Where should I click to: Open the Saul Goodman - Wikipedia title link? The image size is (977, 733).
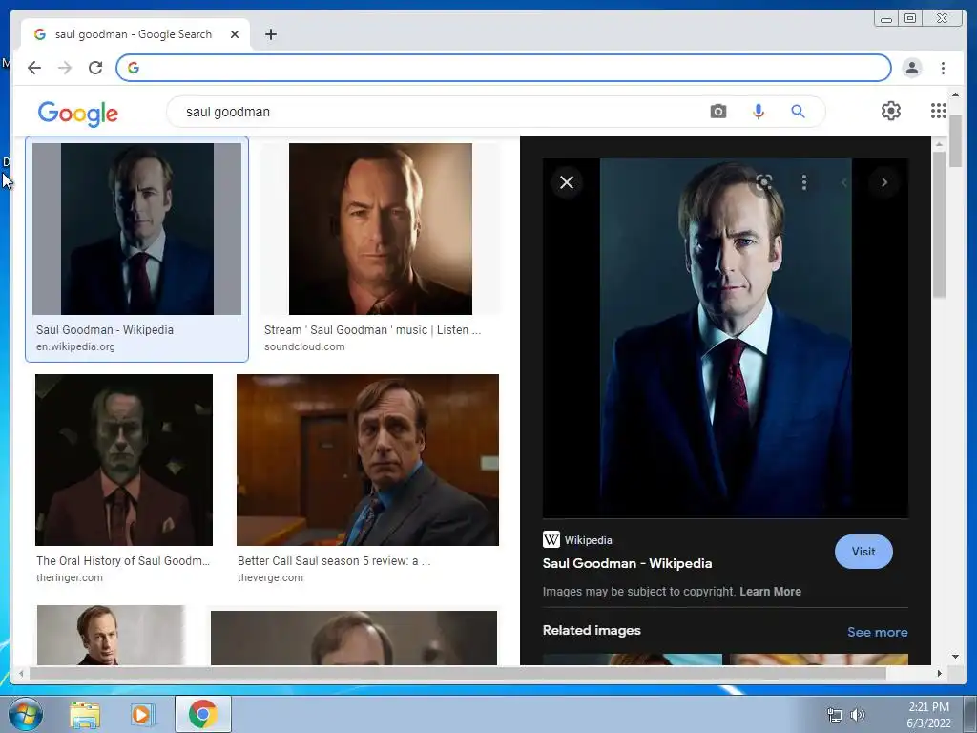pyautogui.click(x=627, y=563)
